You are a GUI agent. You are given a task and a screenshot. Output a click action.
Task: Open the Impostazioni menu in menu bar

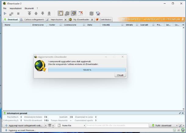pos(16,9)
